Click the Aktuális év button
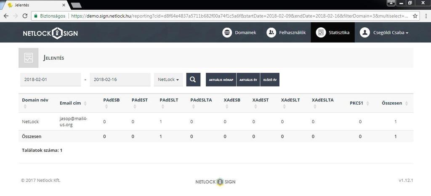This screenshot has height=196, width=431. coord(248,79)
